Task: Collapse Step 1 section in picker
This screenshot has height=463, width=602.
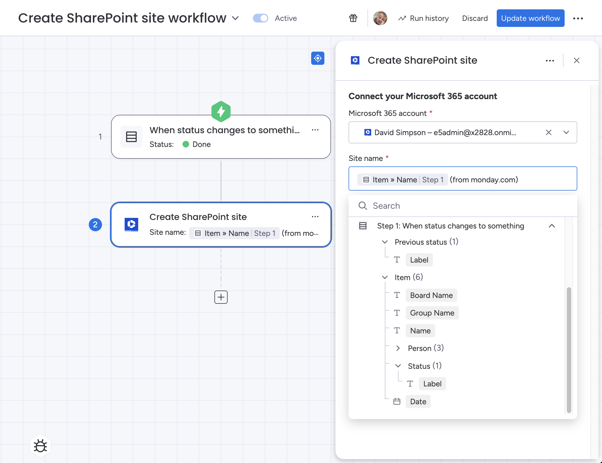Action: pos(551,226)
